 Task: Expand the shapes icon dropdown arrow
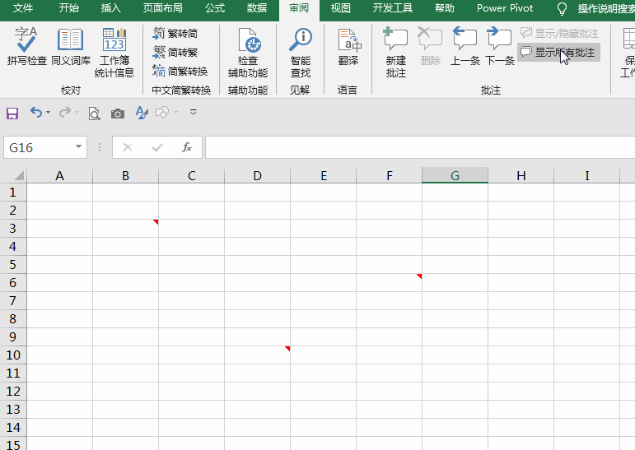click(x=175, y=112)
